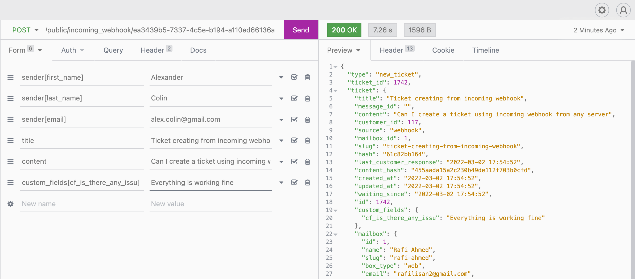Open value type dropdown for Everything is working fine
This screenshot has width=635, height=279.
(x=281, y=183)
